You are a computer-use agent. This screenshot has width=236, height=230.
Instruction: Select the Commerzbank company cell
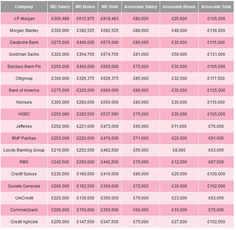point(24,210)
